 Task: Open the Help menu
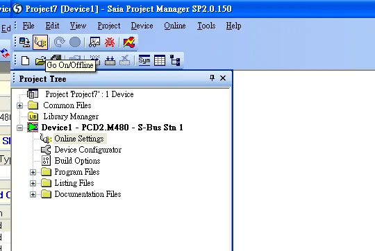pos(233,26)
